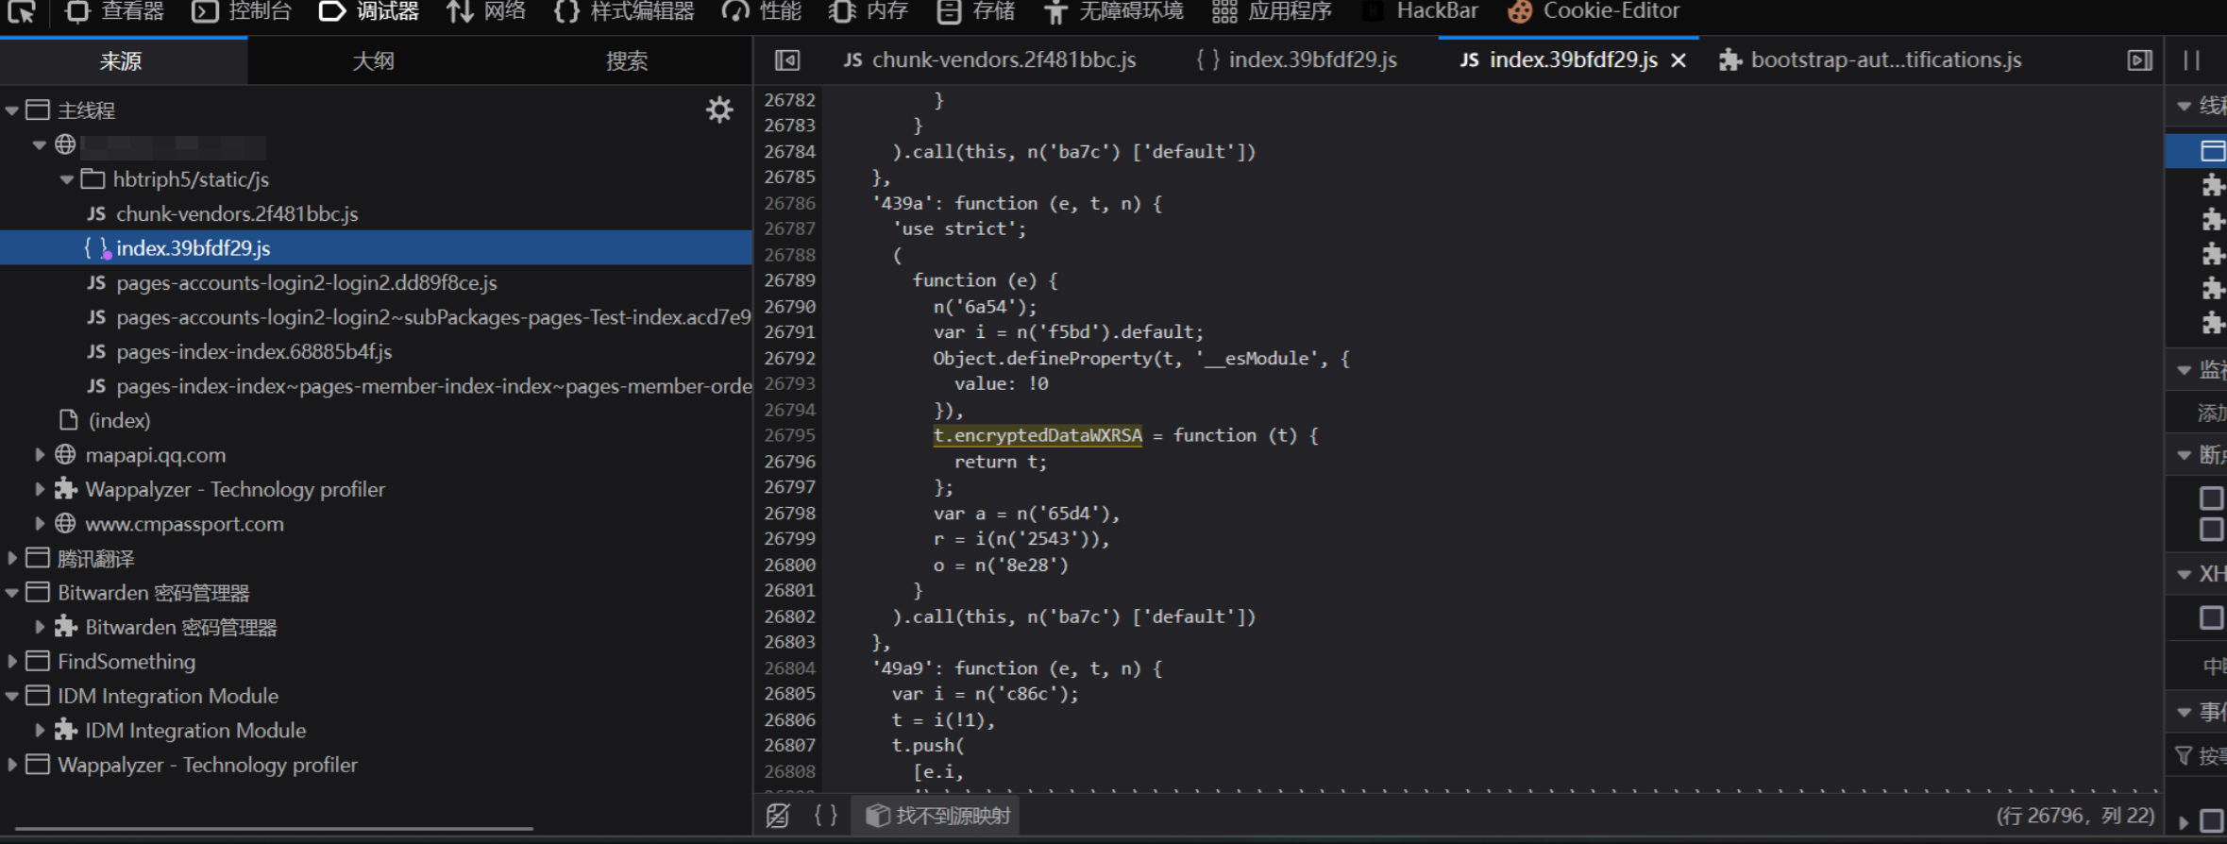Open the 存储 storage tab
The image size is (2227, 844).
click(x=976, y=11)
